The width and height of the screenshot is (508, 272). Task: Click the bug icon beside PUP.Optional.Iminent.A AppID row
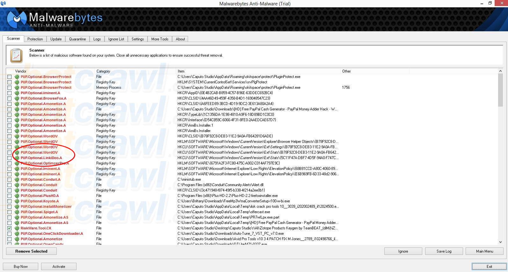[x=17, y=93]
